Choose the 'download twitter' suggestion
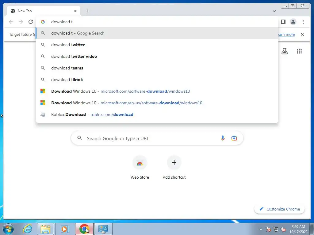The height and width of the screenshot is (235, 314). 157,45
